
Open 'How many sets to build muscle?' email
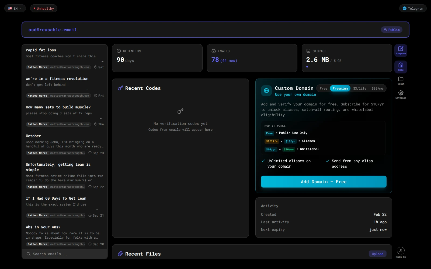click(x=65, y=116)
